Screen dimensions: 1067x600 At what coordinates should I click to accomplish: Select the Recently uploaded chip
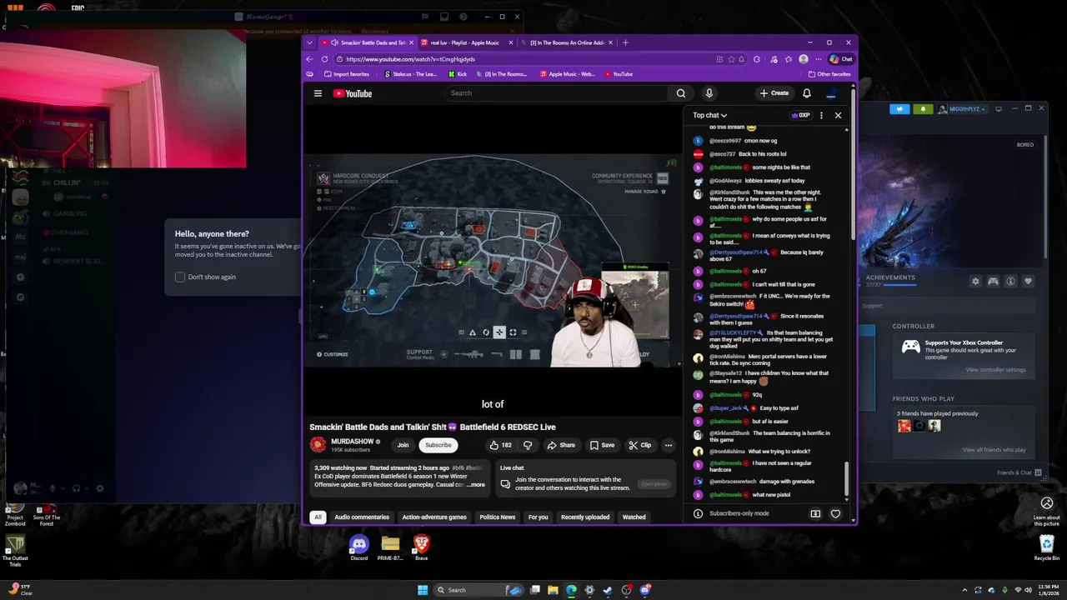pos(585,517)
